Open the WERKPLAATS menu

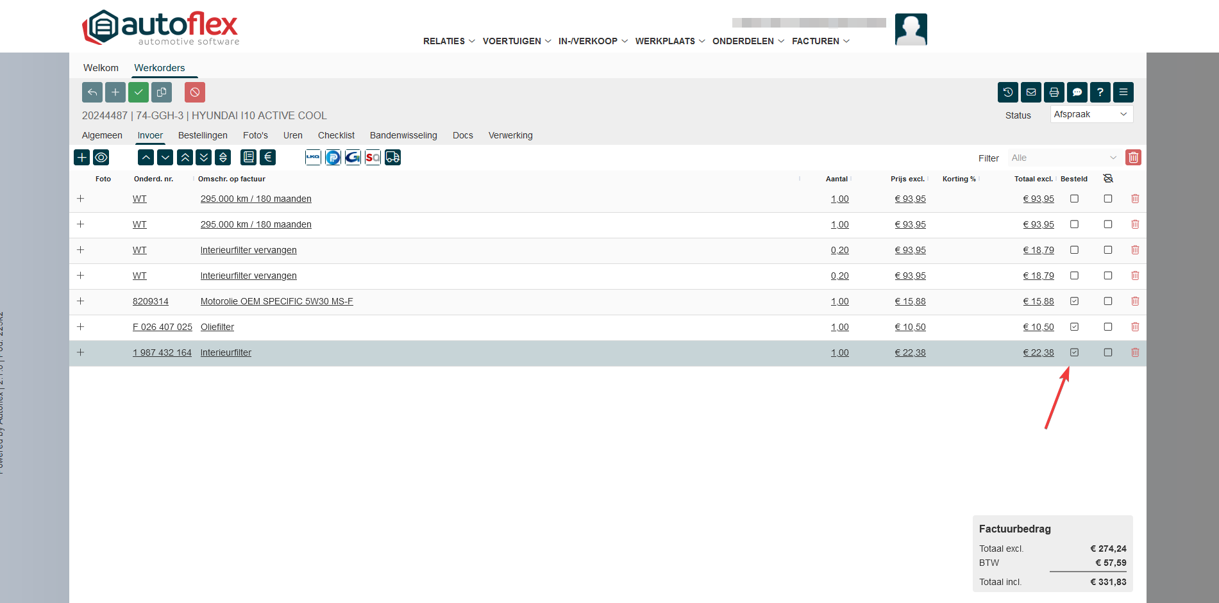click(x=669, y=41)
